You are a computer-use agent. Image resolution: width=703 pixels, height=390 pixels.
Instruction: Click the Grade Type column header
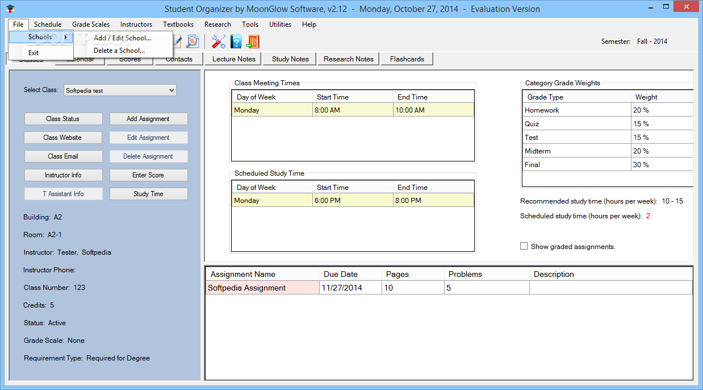coord(576,97)
